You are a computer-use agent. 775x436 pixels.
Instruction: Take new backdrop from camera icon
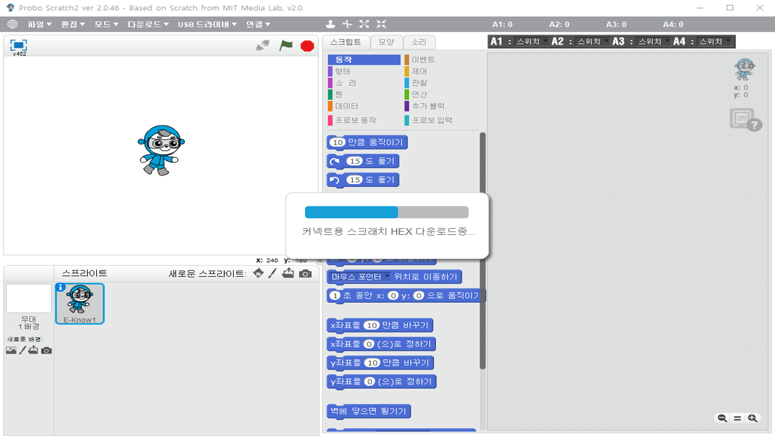46,350
